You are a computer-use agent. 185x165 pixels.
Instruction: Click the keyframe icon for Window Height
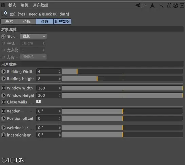(3, 95)
